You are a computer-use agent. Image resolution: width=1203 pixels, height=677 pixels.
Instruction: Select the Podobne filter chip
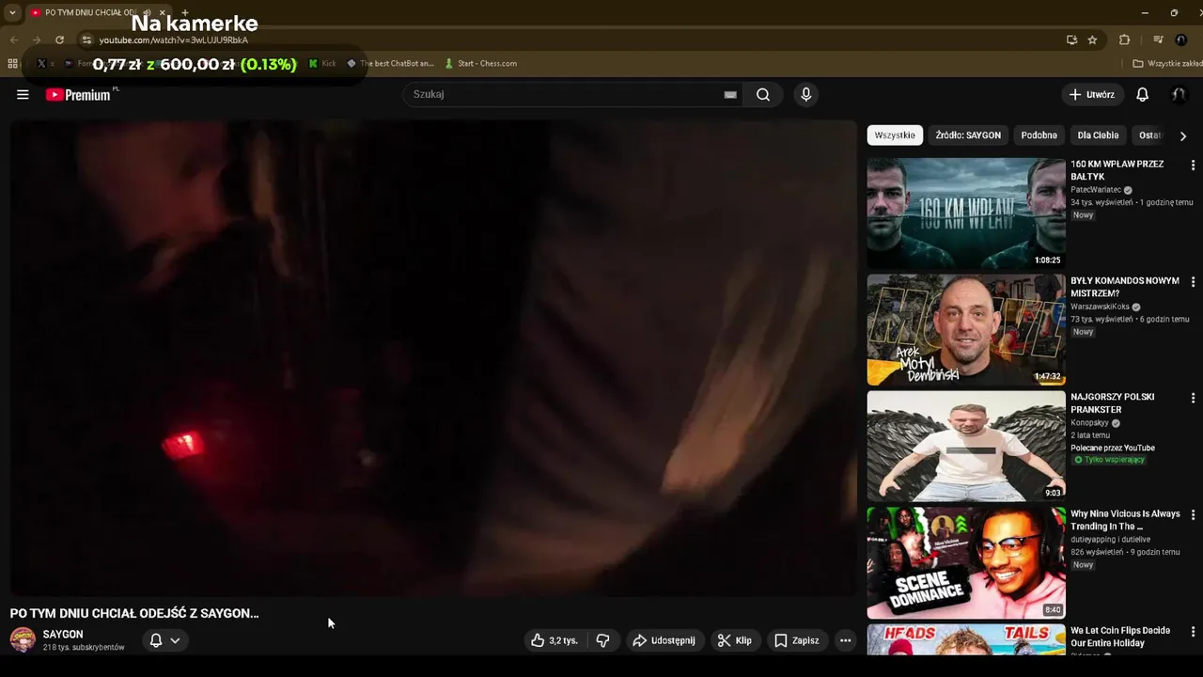[1039, 135]
